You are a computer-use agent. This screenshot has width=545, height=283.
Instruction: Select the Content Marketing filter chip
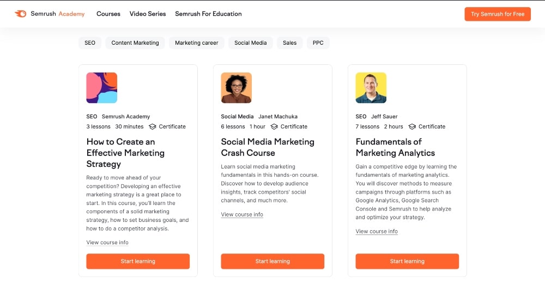tap(135, 43)
